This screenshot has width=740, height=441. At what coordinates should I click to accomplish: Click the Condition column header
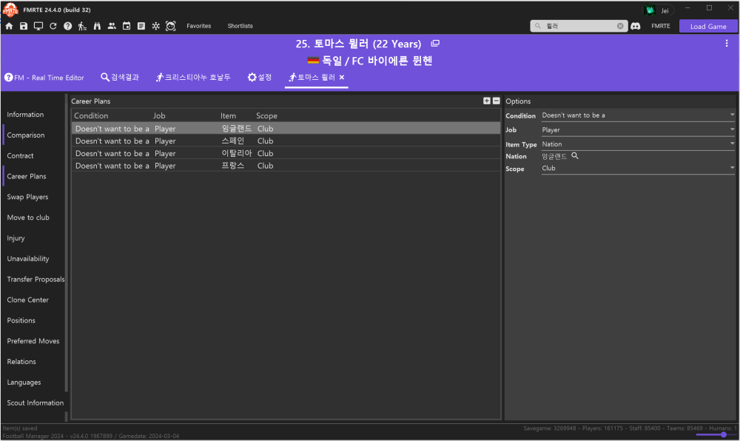click(x=91, y=115)
